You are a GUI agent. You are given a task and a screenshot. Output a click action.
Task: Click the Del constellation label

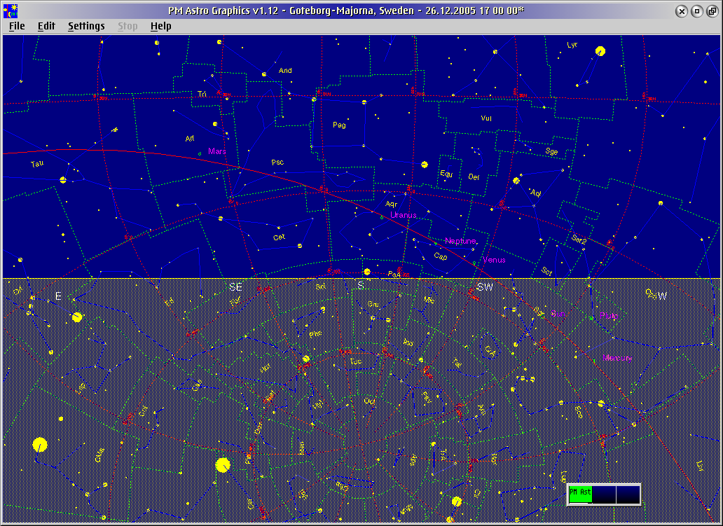pos(474,177)
